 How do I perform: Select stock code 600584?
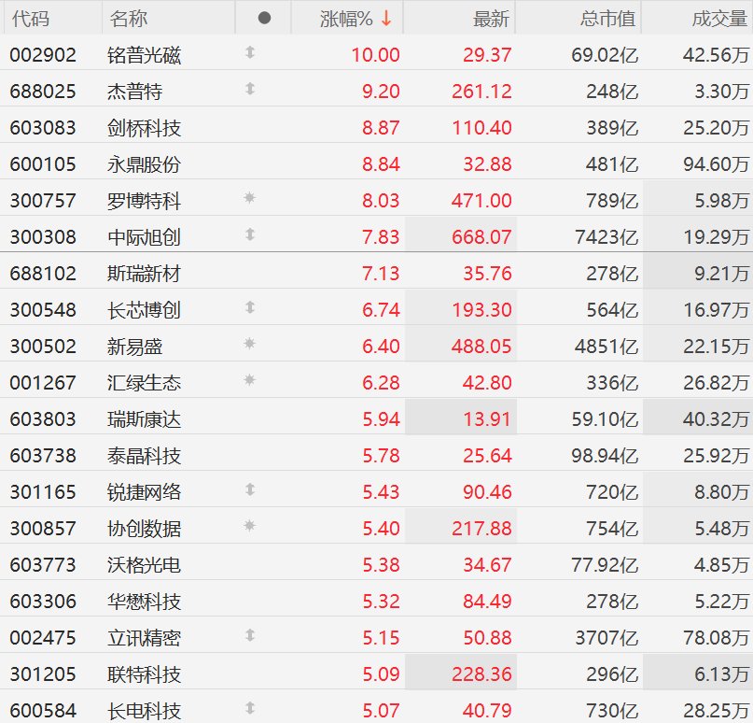43,711
